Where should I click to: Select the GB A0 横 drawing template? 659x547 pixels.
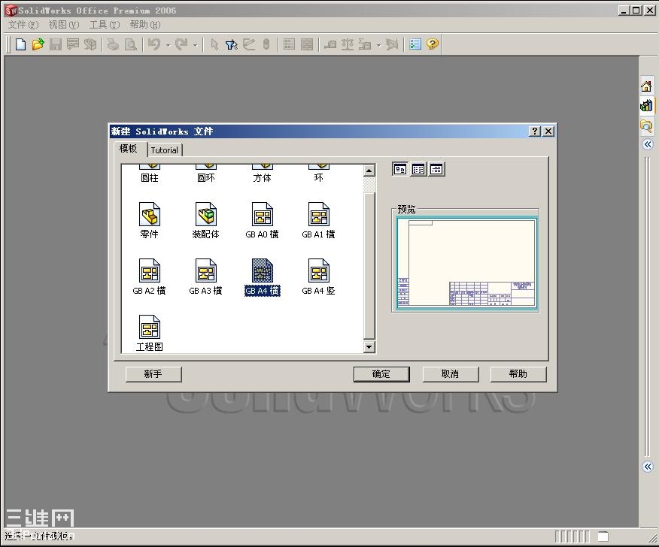(x=262, y=220)
